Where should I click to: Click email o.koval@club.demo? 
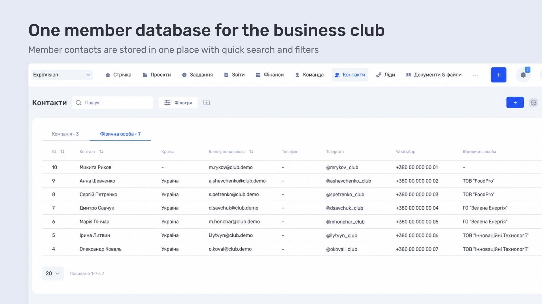tap(230, 249)
